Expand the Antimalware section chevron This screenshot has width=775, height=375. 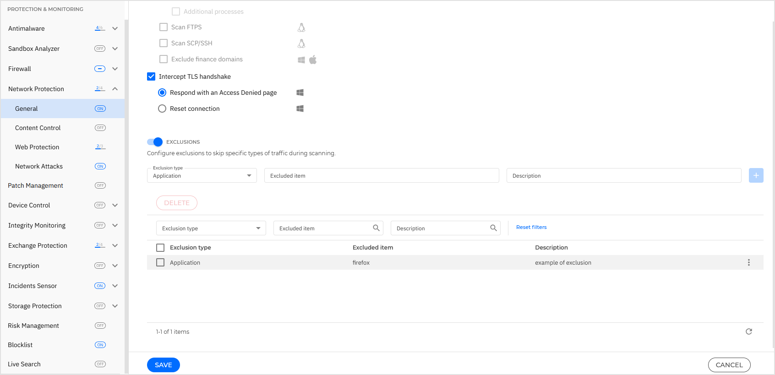tap(115, 28)
